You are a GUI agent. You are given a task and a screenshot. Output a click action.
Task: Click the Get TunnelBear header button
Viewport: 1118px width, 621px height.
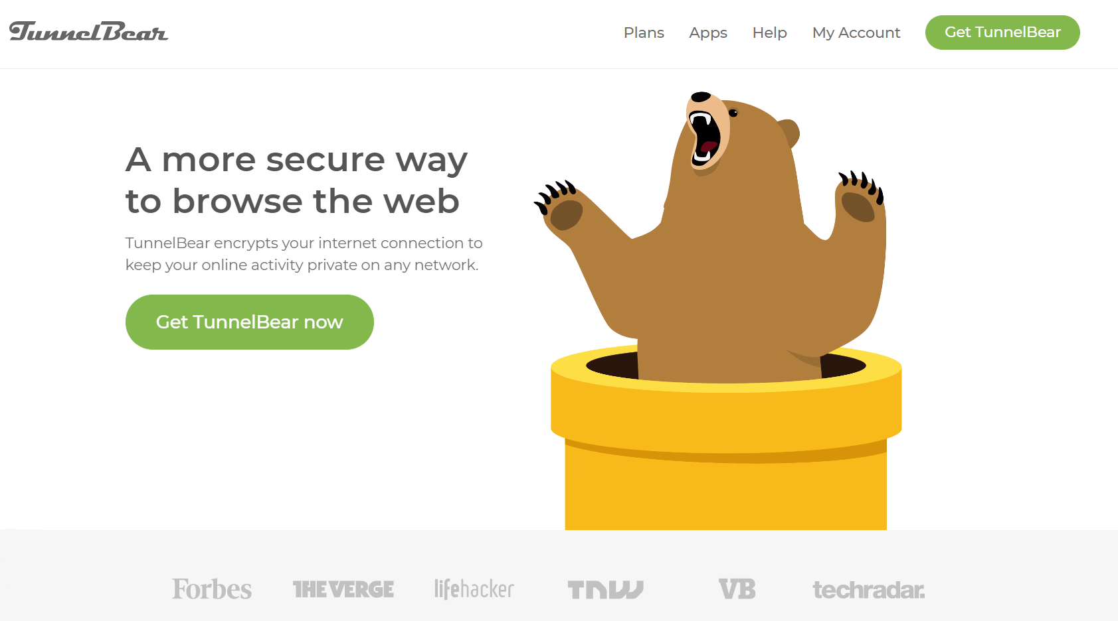(x=1002, y=33)
